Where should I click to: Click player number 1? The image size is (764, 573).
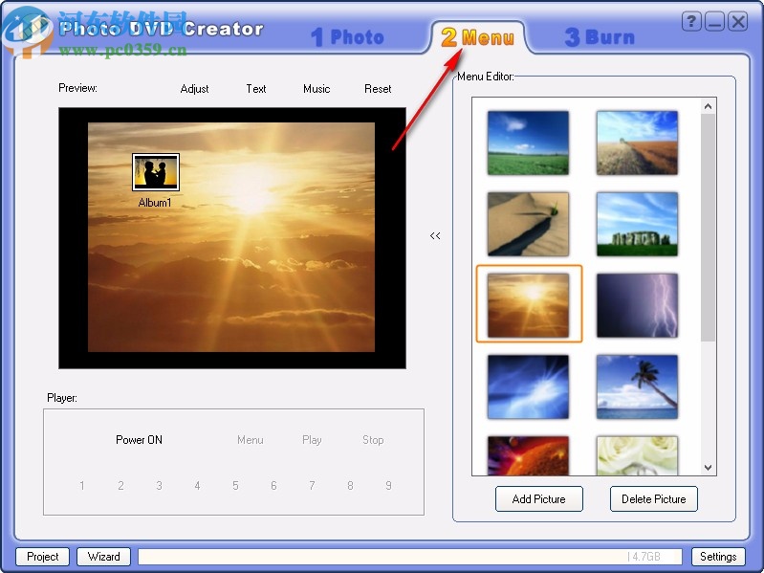82,485
